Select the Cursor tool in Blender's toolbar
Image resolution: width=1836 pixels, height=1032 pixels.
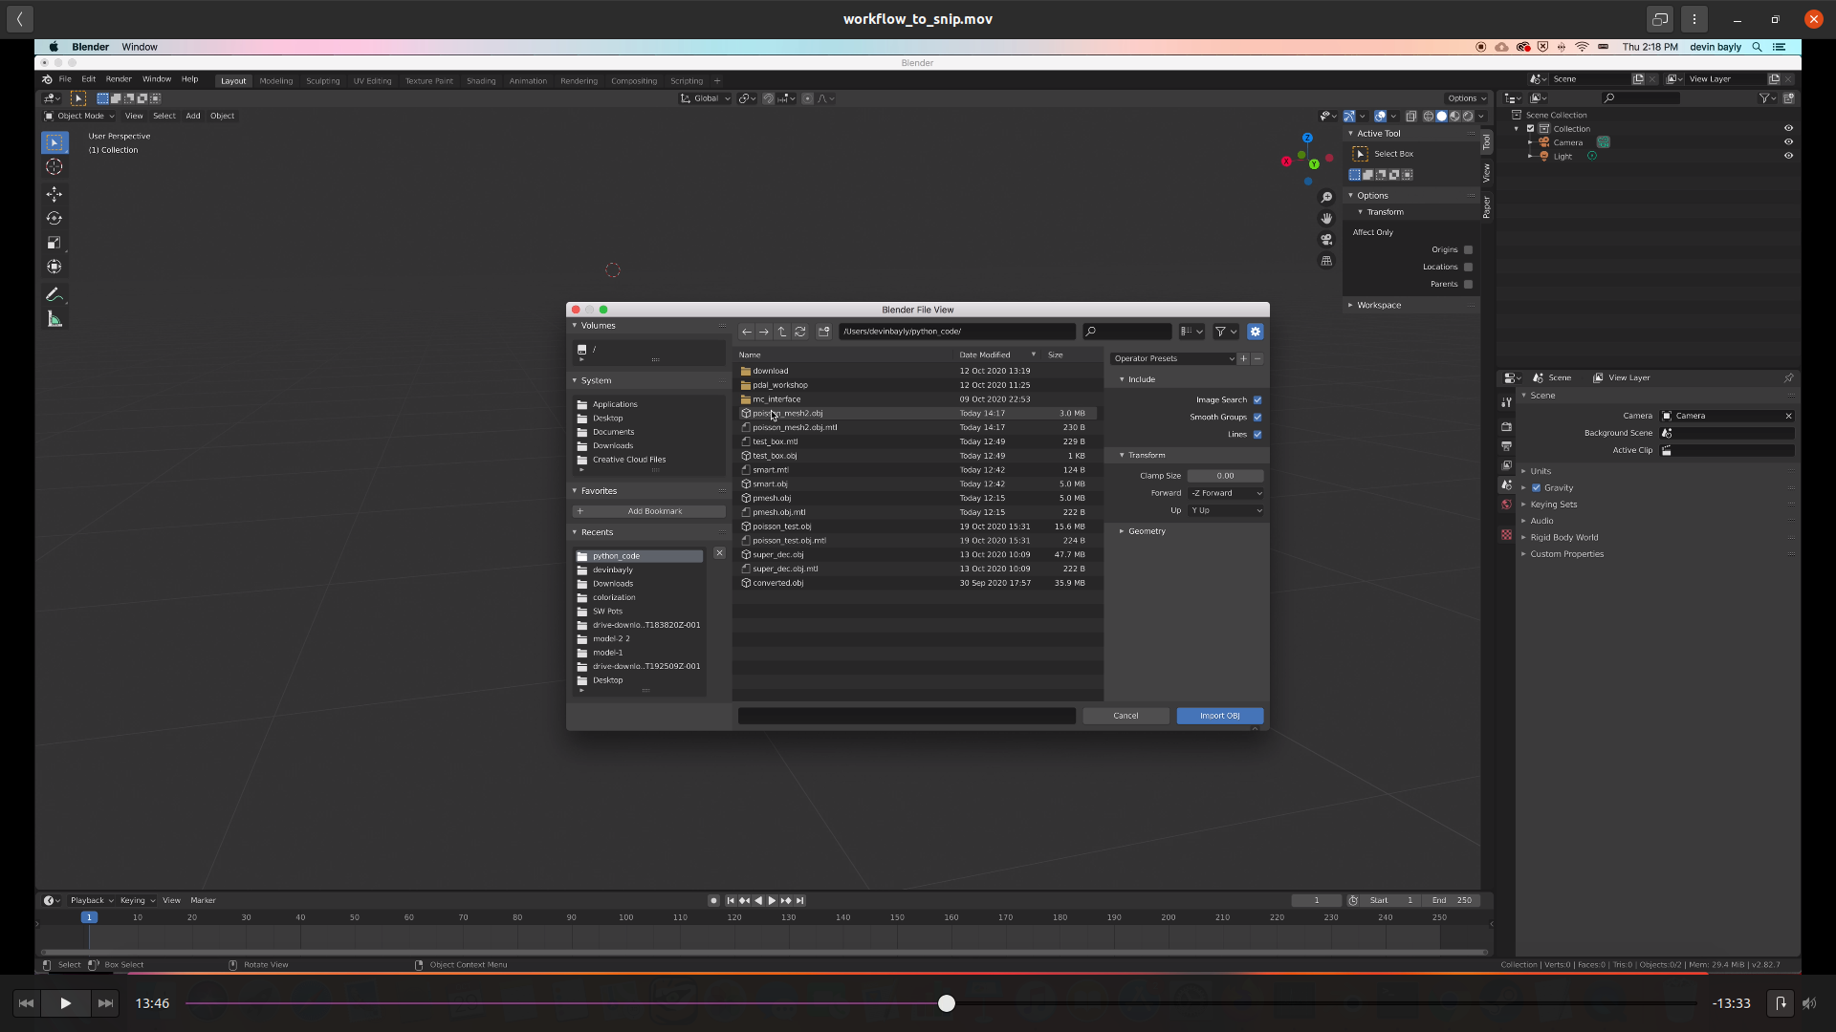[55, 167]
